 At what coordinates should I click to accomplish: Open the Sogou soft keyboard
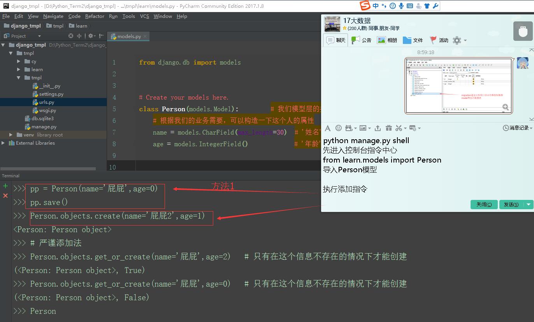click(x=410, y=6)
